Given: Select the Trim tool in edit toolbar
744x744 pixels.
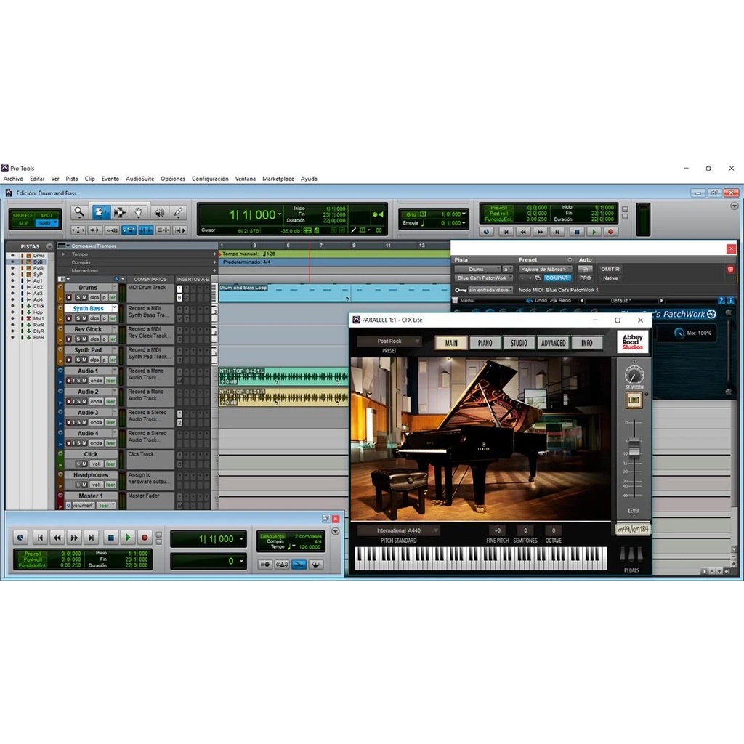Looking at the screenshot, I should coord(100,213).
